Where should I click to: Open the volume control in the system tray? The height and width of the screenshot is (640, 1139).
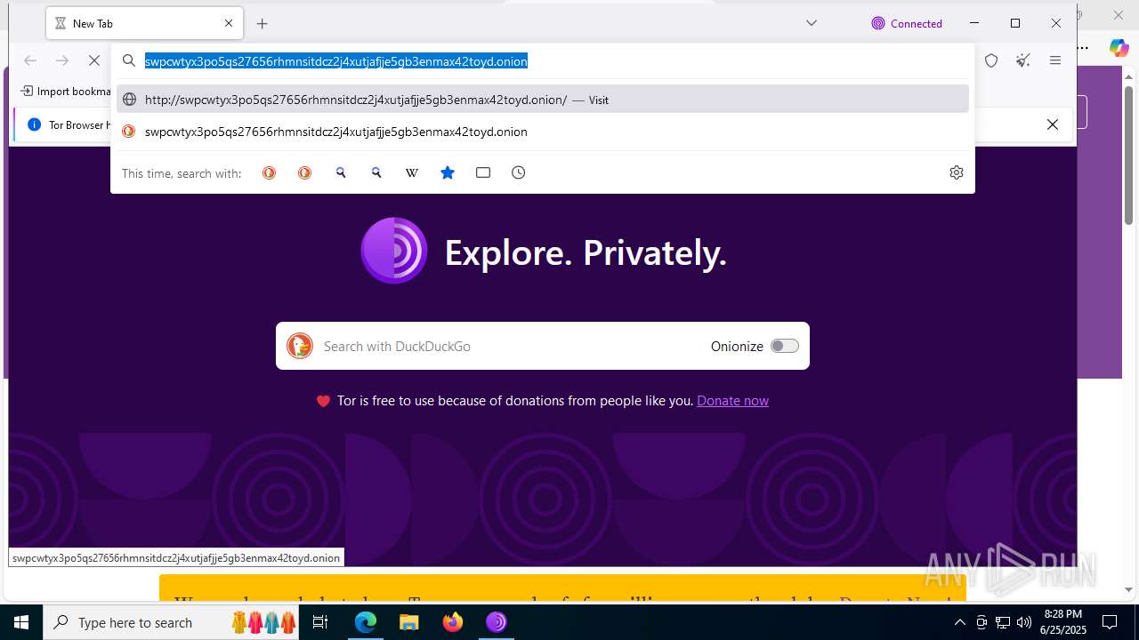click(1024, 622)
